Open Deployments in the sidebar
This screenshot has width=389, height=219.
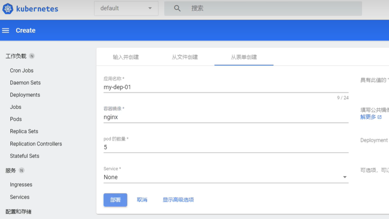tap(25, 95)
